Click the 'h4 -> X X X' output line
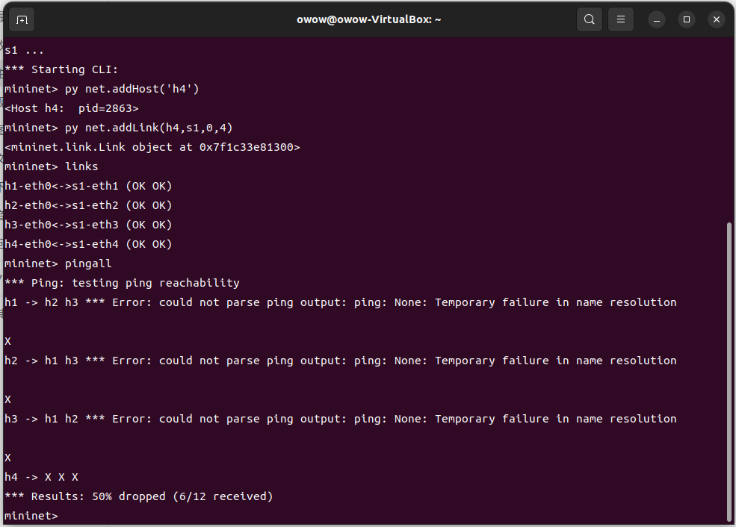Image resolution: width=736 pixels, height=527 pixels. pyautogui.click(x=41, y=477)
